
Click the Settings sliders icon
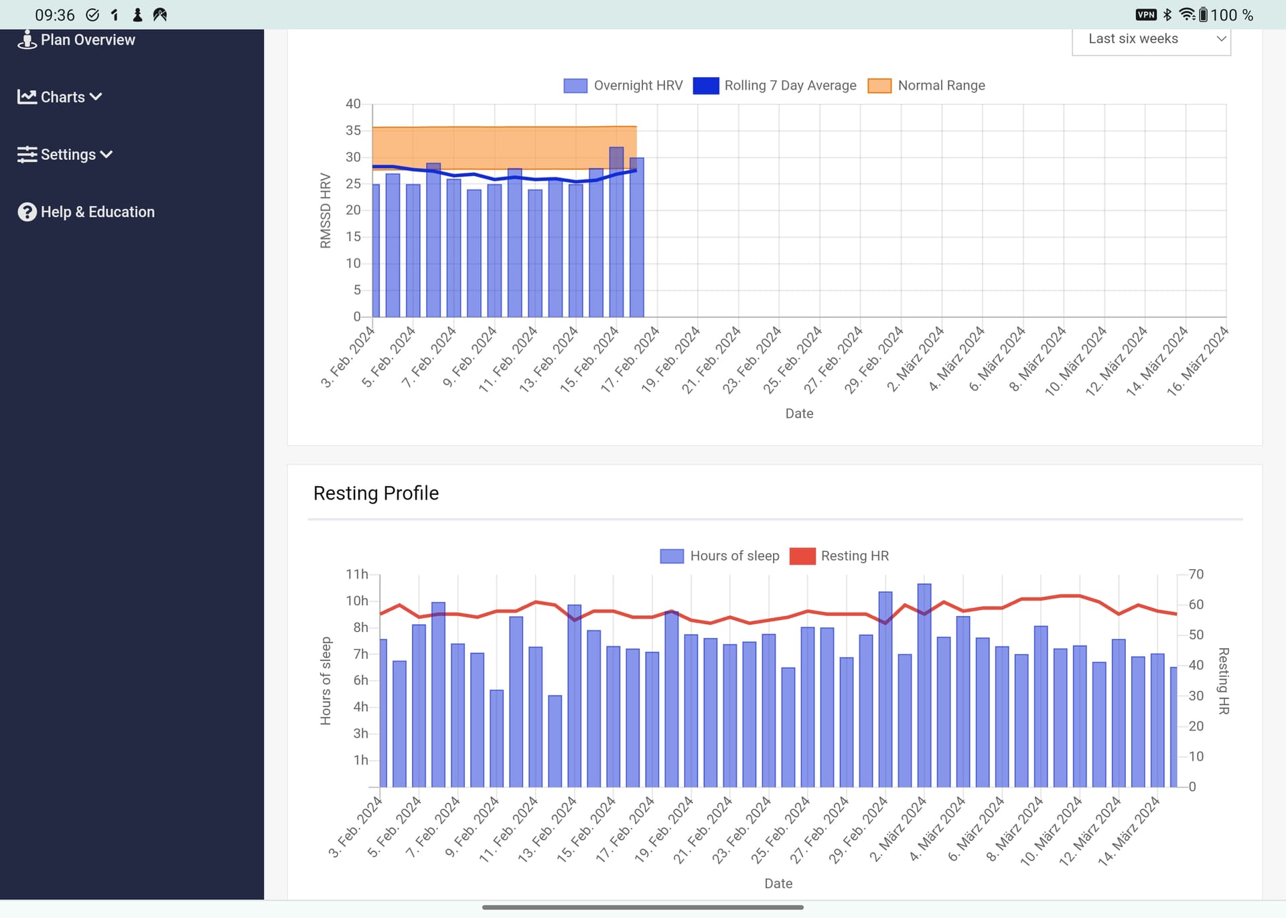point(27,155)
